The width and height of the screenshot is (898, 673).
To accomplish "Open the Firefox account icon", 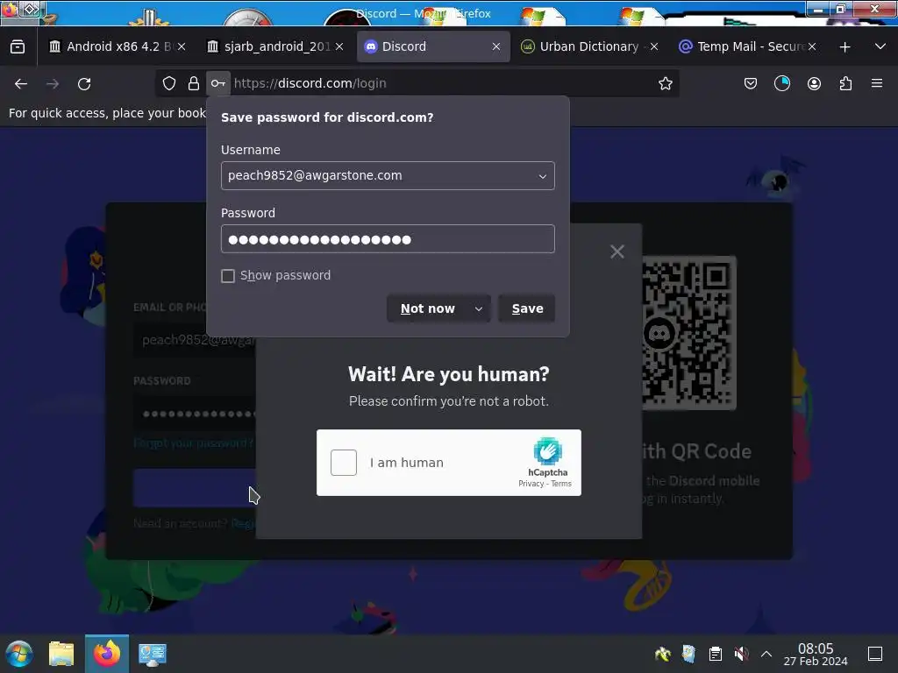I will pyautogui.click(x=814, y=83).
